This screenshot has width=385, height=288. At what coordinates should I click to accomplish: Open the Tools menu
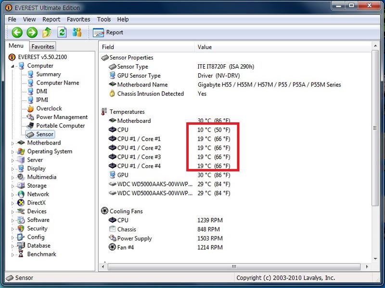click(x=104, y=19)
